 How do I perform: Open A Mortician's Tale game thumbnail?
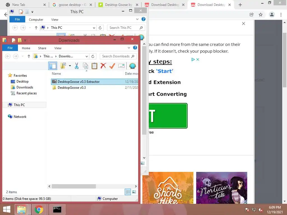pos(222,188)
